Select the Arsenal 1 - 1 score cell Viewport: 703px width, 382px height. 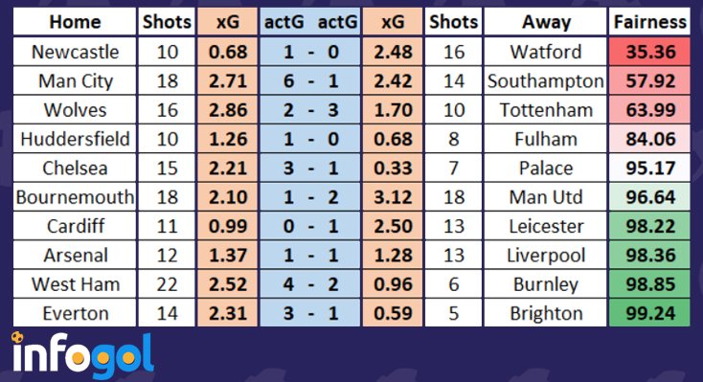coord(310,255)
